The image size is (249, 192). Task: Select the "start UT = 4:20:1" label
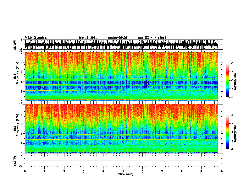pyautogui.click(x=152, y=38)
